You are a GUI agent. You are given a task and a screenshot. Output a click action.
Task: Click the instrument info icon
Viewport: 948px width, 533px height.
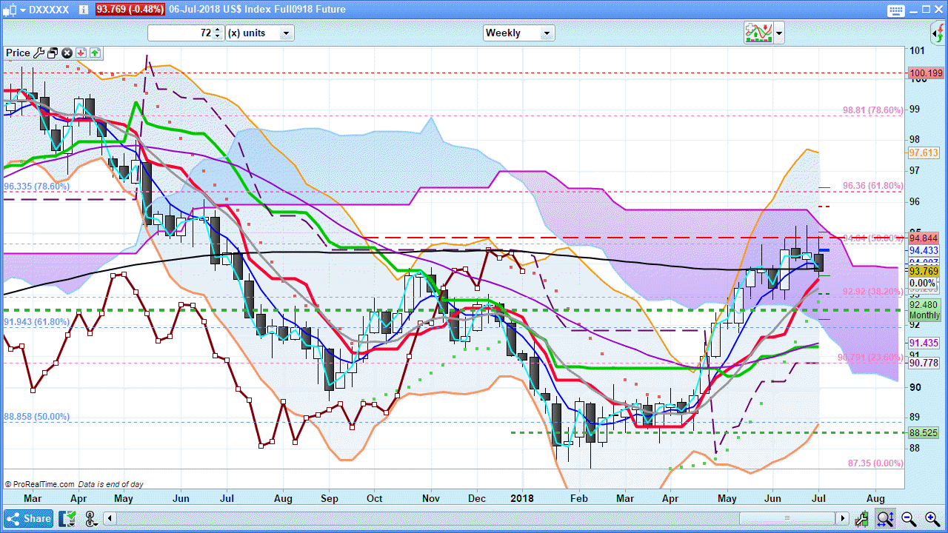[x=84, y=10]
